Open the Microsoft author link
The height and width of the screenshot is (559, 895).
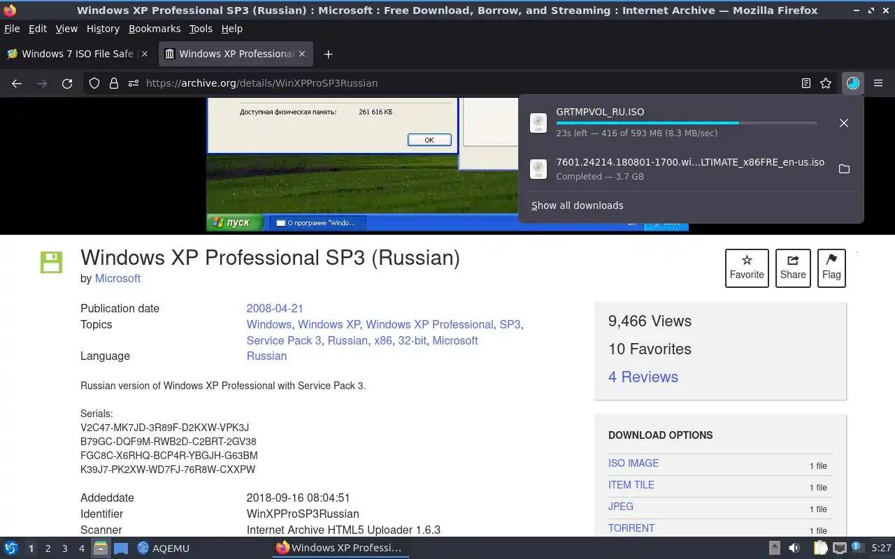pos(117,278)
